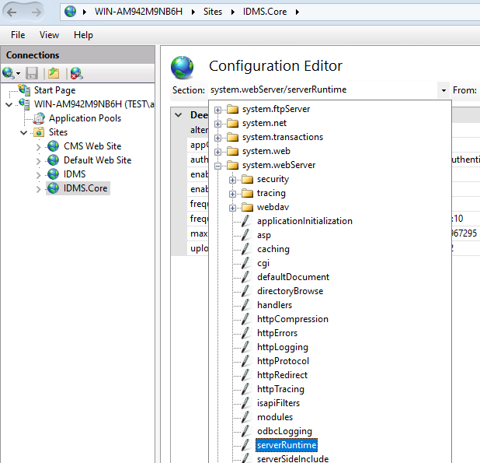Expand the CMS Web Site node
The height and width of the screenshot is (463, 480).
coord(38,147)
